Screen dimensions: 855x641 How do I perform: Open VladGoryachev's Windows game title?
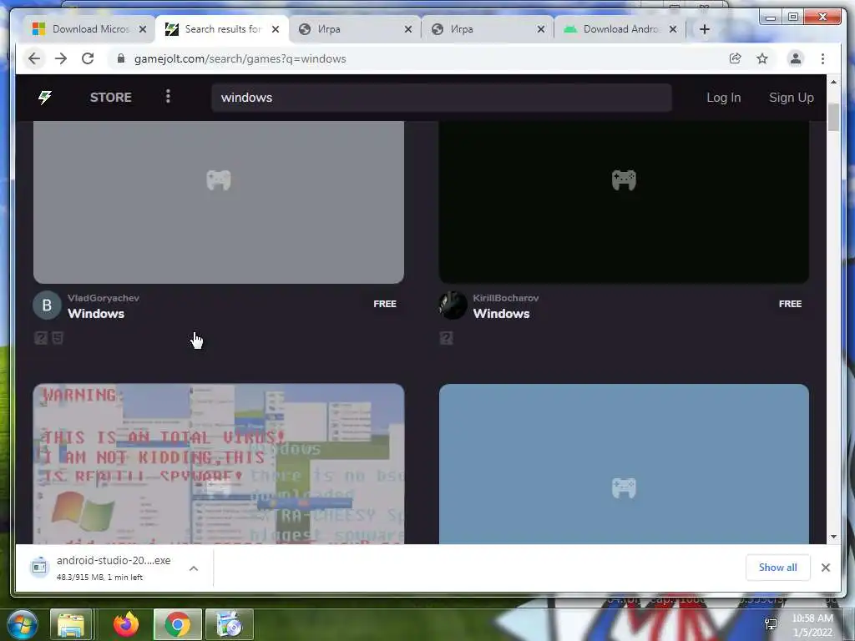pyautogui.click(x=96, y=314)
